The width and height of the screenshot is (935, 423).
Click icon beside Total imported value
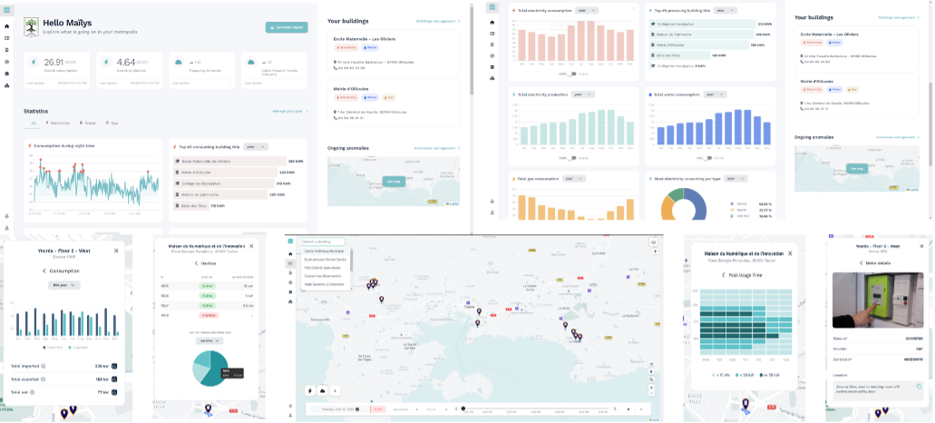coord(114,367)
